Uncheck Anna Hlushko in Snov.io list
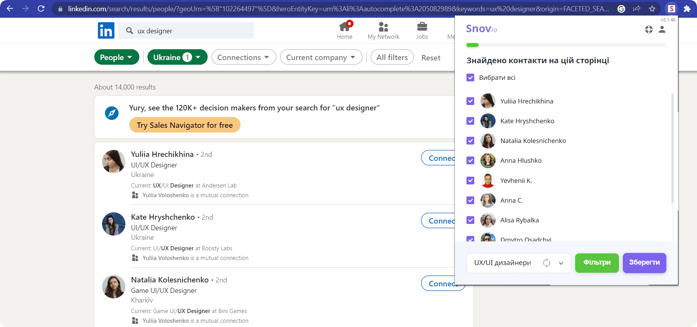697x327 pixels. [470, 160]
